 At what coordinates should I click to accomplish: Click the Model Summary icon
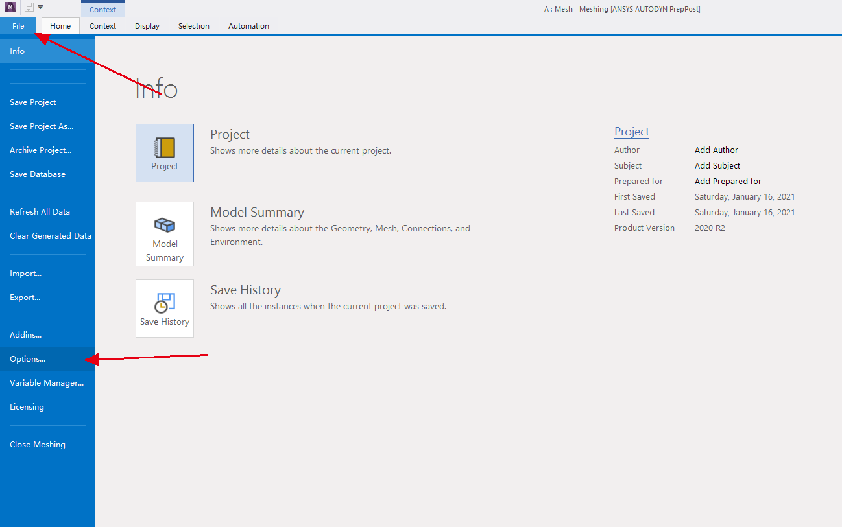point(164,234)
